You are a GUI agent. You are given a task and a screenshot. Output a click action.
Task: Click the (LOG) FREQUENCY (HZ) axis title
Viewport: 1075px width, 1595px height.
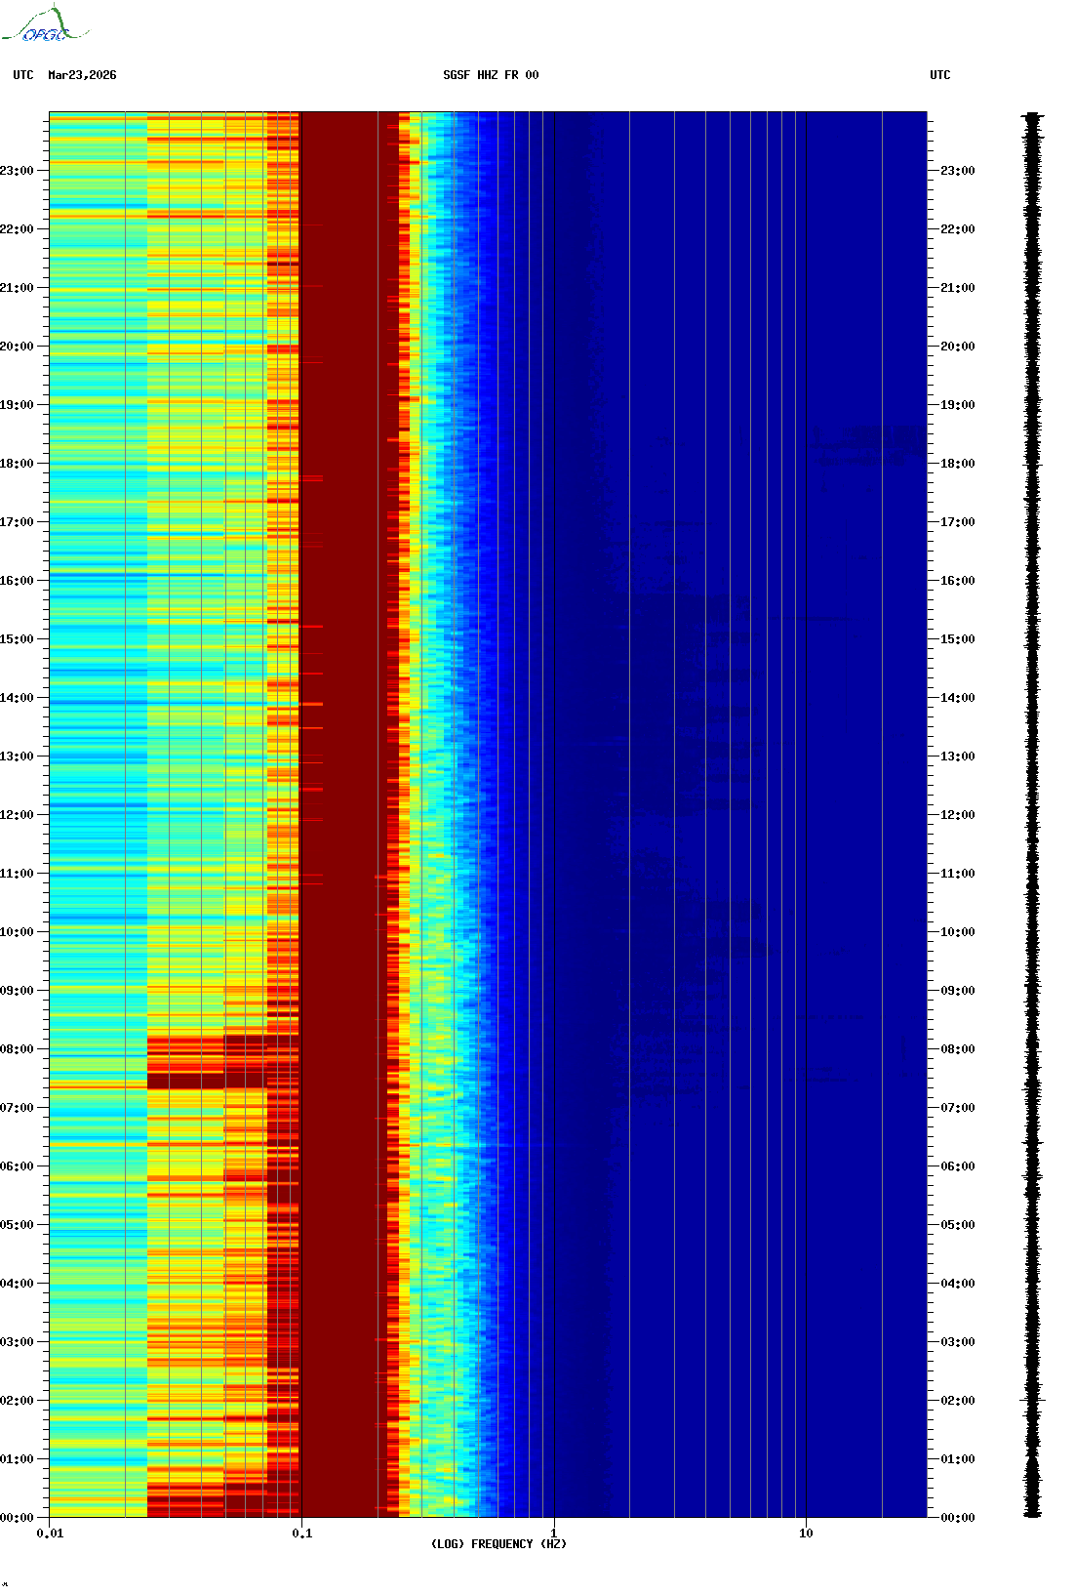click(498, 1544)
